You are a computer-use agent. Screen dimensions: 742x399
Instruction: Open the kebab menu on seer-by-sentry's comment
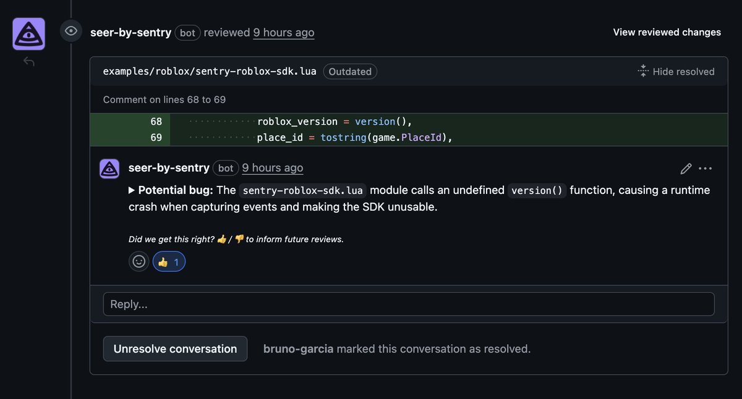[706, 168]
